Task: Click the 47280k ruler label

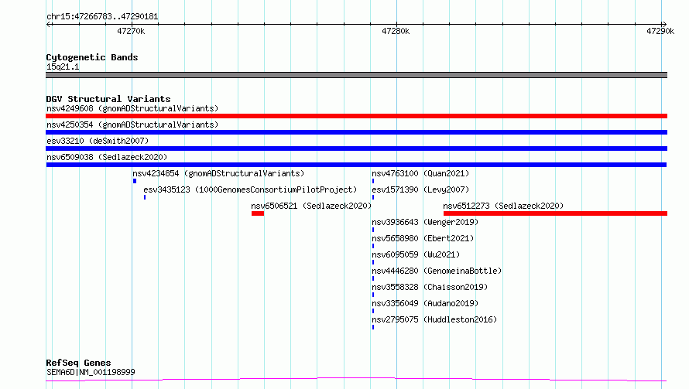Action: point(396,31)
